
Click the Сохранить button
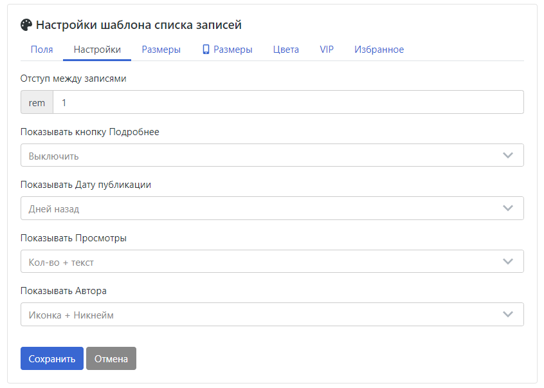pyautogui.click(x=52, y=358)
